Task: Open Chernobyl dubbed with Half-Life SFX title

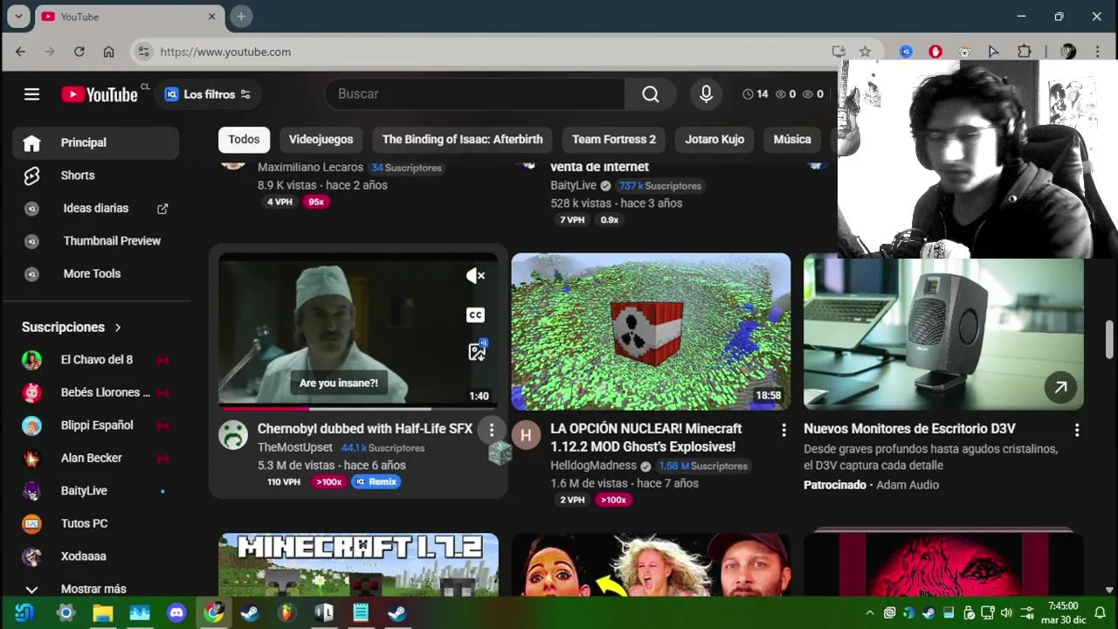Action: pyautogui.click(x=365, y=429)
